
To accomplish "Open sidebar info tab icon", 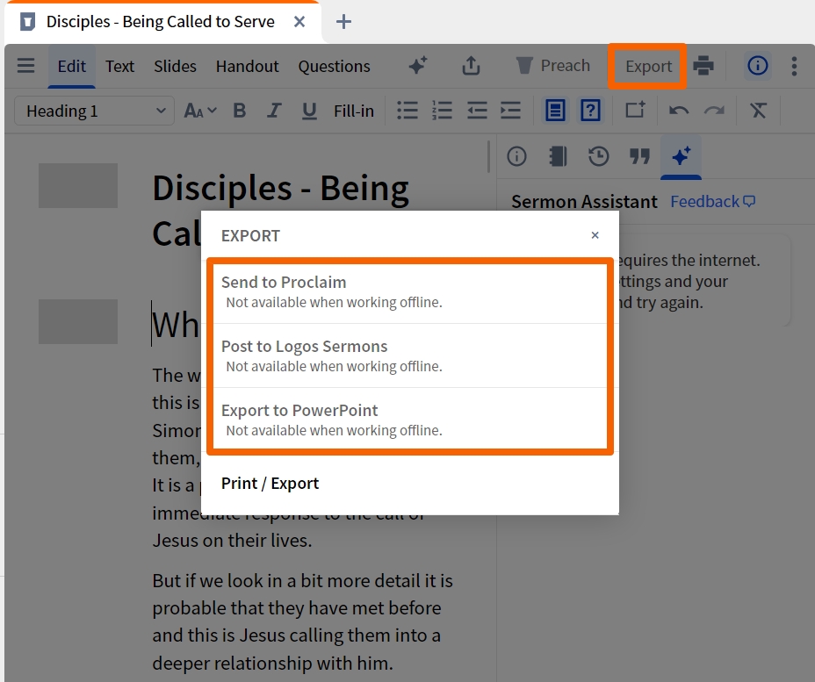I will coord(516,156).
